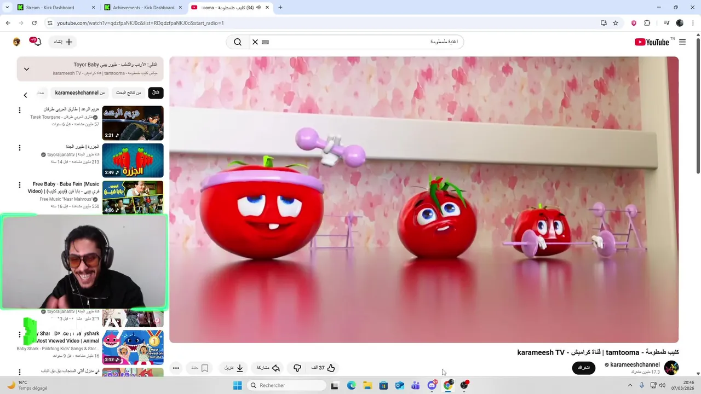Collapse the playlist panel with the chevron
Viewport: 701px width, 394px height.
pos(26,69)
